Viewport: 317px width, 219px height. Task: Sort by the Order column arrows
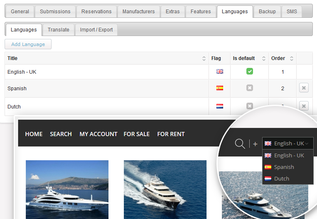292,58
